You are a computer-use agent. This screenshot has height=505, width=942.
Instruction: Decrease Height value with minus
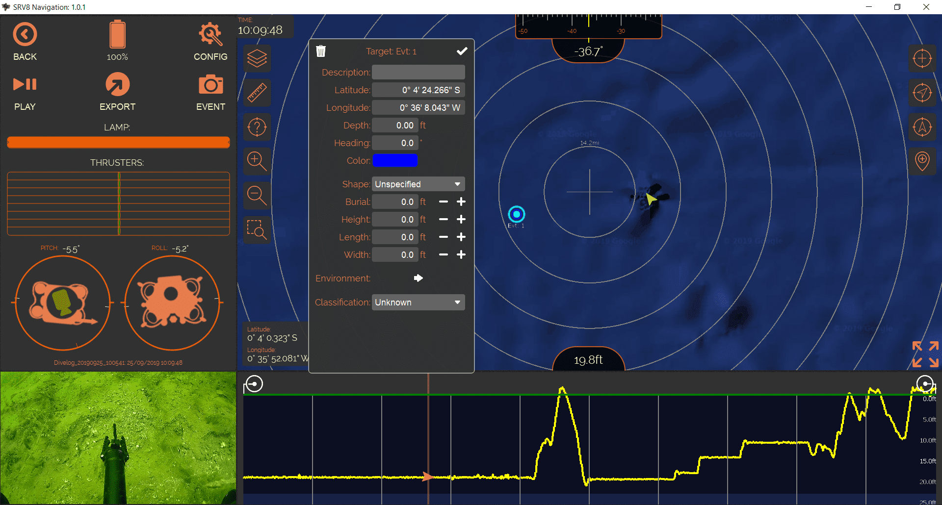click(444, 219)
